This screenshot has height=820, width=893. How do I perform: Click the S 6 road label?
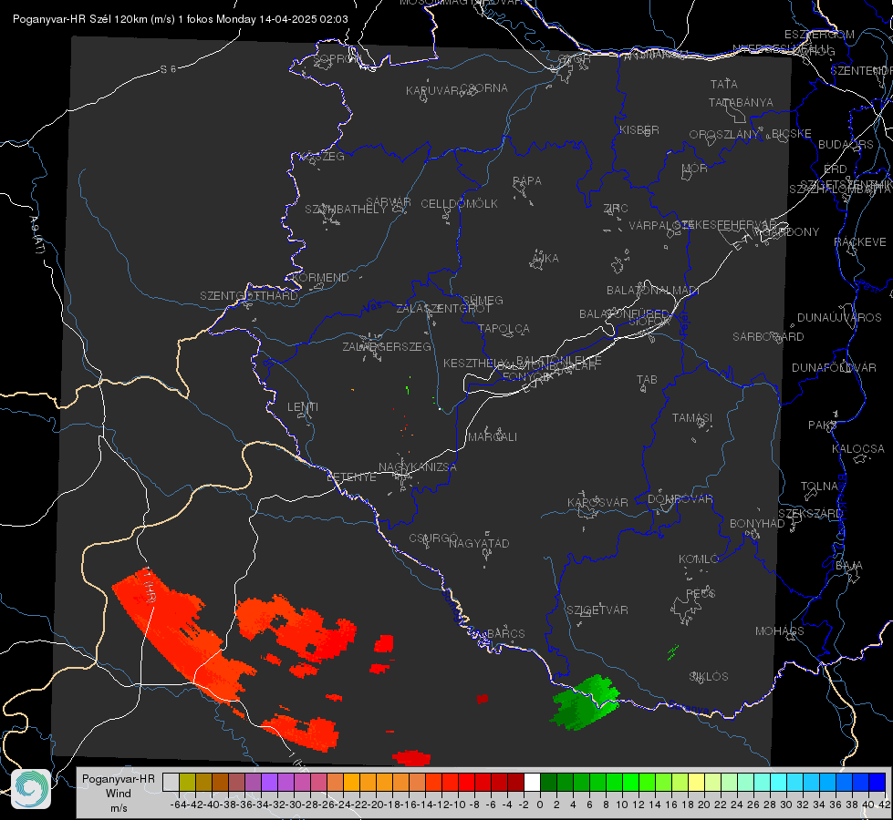pos(168,69)
